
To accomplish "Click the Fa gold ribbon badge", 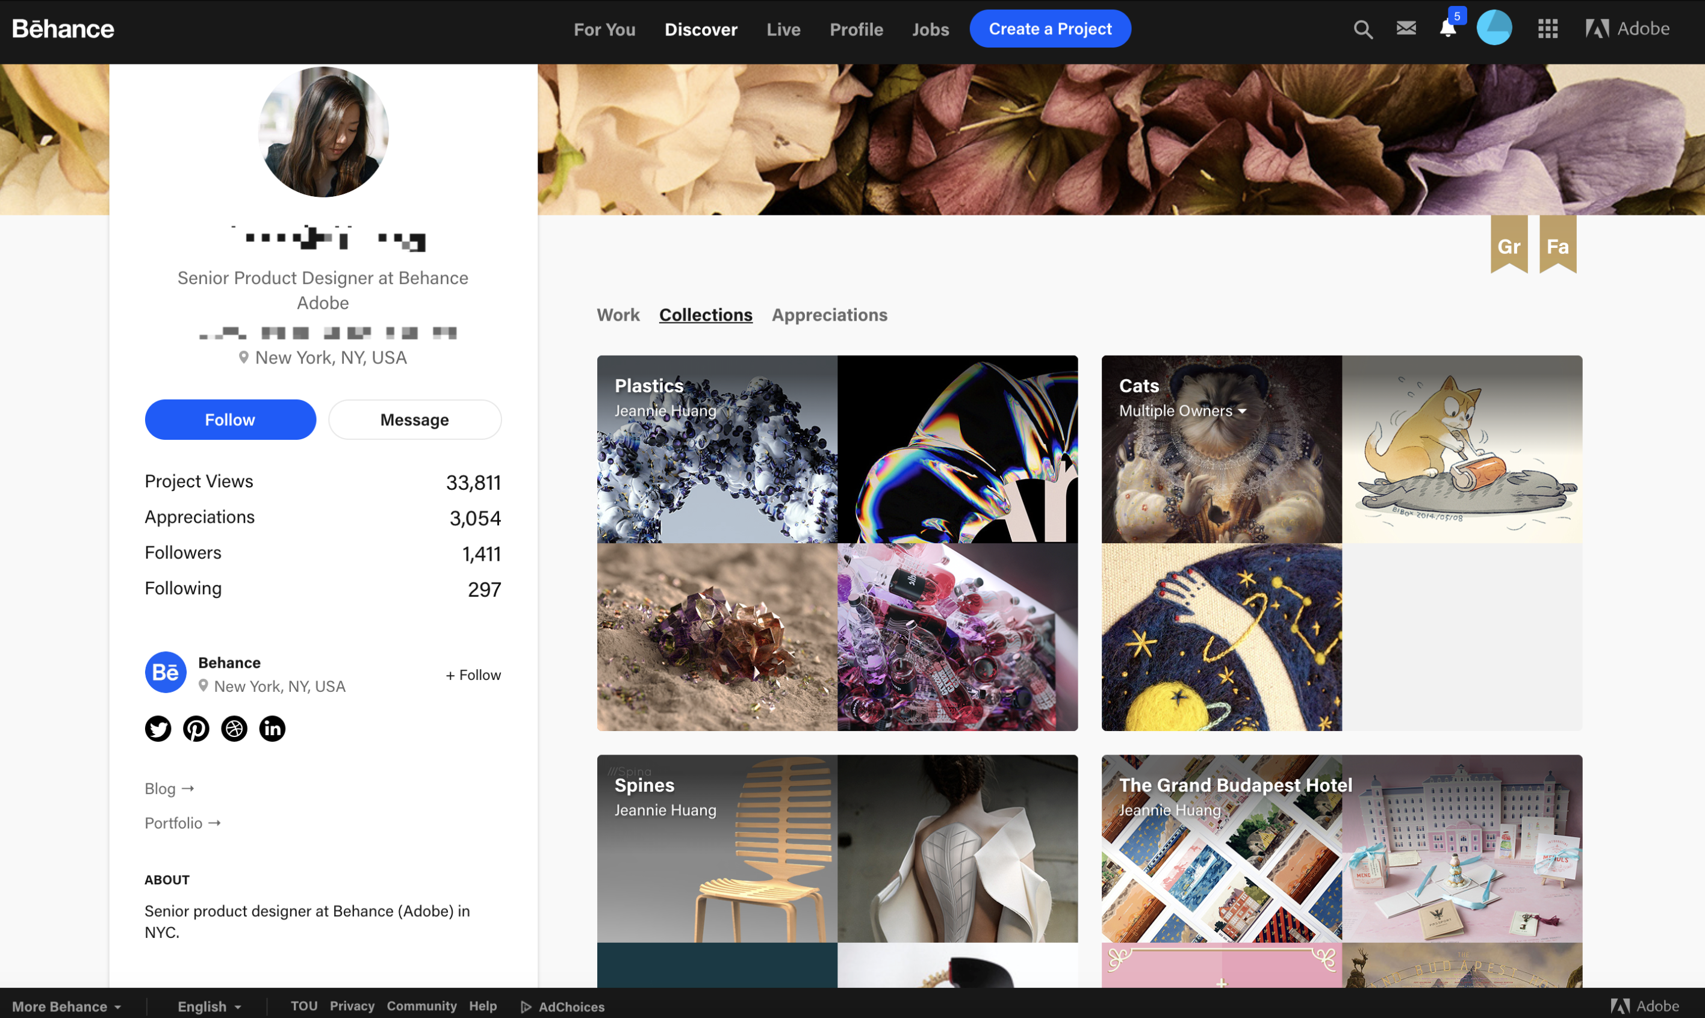I will (x=1557, y=244).
